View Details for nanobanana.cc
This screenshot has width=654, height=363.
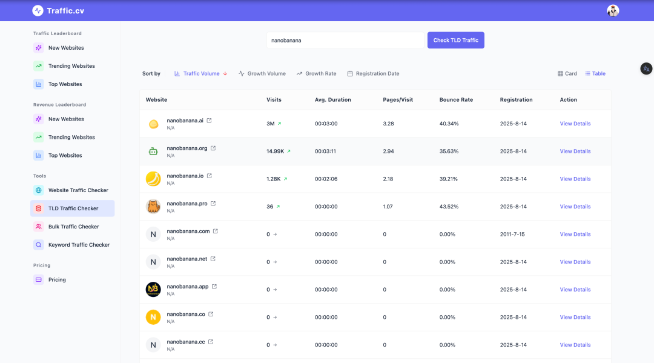pyautogui.click(x=575, y=345)
